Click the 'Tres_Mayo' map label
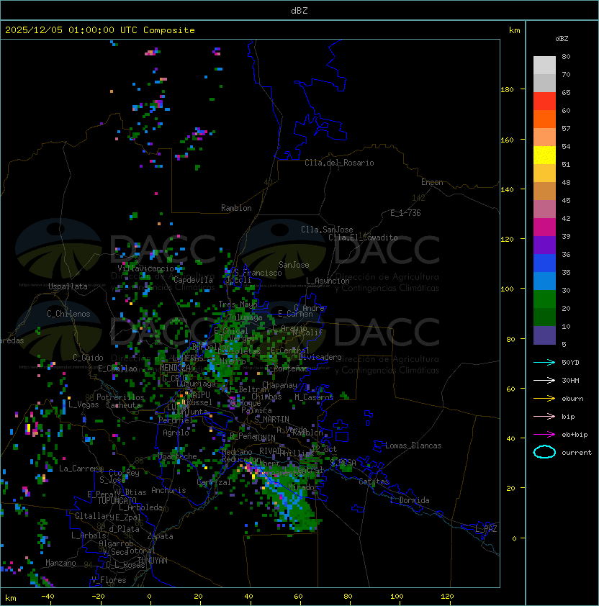Screen dimensions: 599x606 pyautogui.click(x=238, y=304)
